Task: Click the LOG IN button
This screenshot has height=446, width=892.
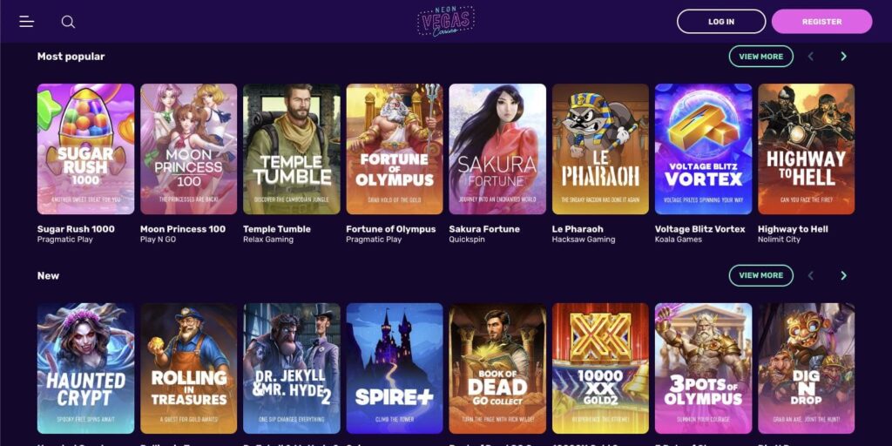Action: 721,22
